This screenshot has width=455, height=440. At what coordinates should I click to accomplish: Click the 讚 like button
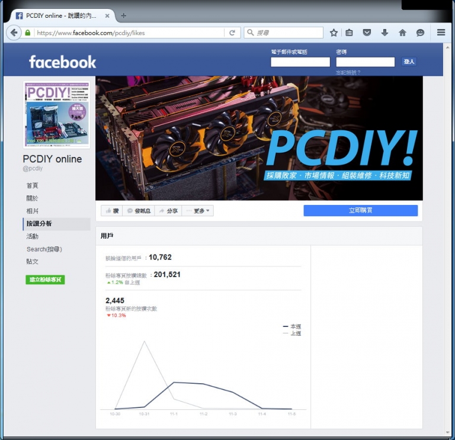coord(112,211)
